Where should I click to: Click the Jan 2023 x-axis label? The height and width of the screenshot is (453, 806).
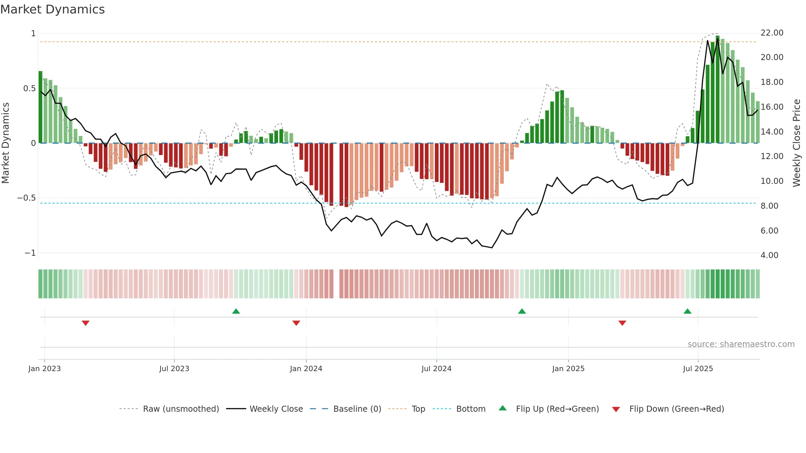coord(45,368)
